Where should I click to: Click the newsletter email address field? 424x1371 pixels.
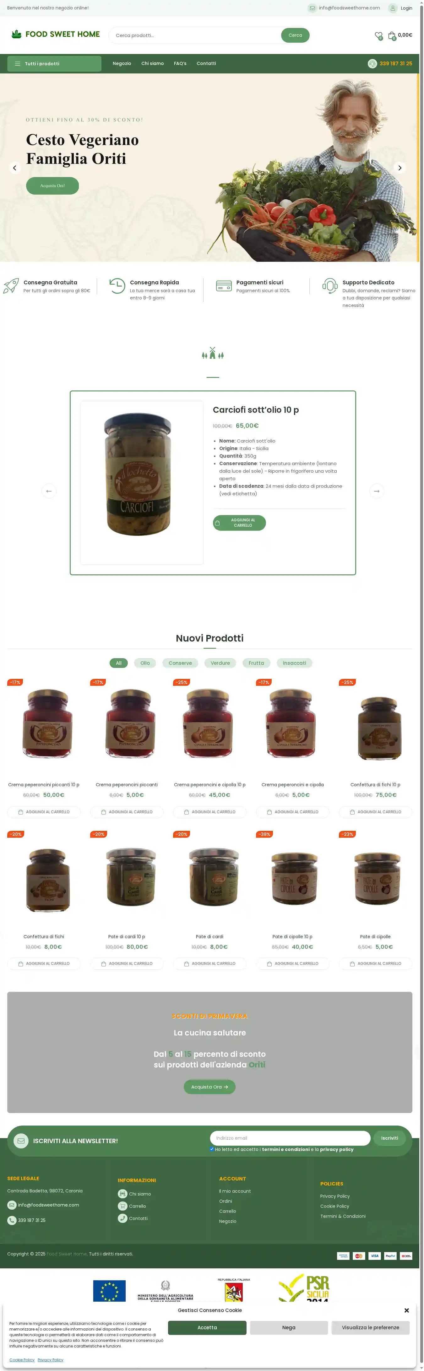coord(290,1138)
